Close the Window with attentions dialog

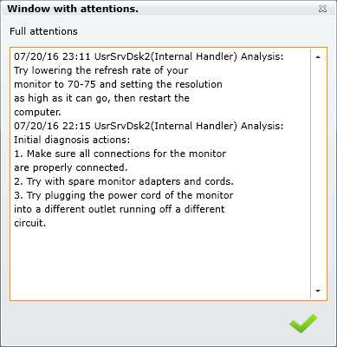[x=322, y=9]
